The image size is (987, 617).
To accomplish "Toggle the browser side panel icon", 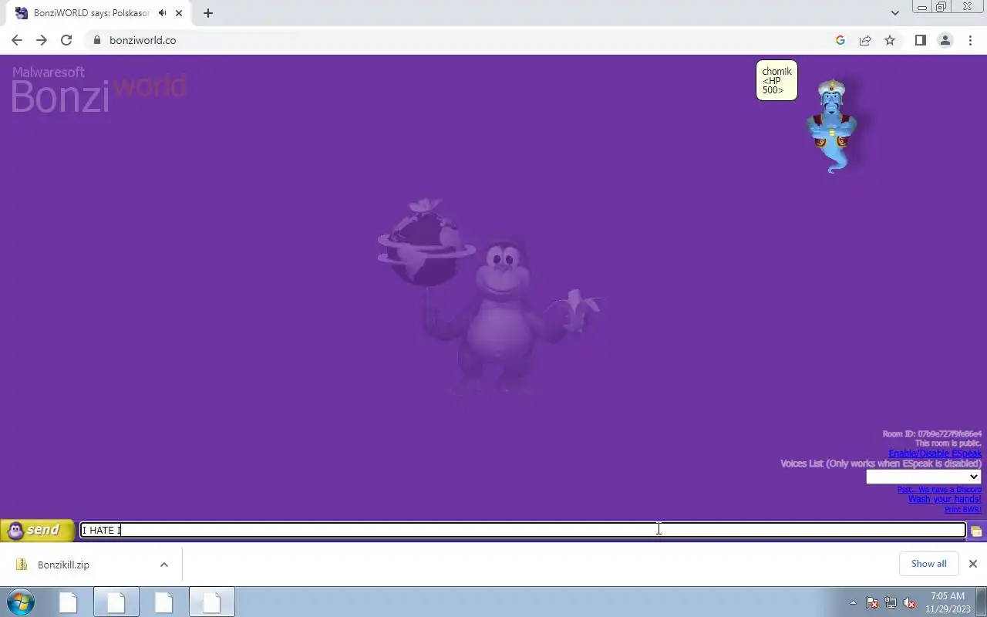I will click(920, 40).
